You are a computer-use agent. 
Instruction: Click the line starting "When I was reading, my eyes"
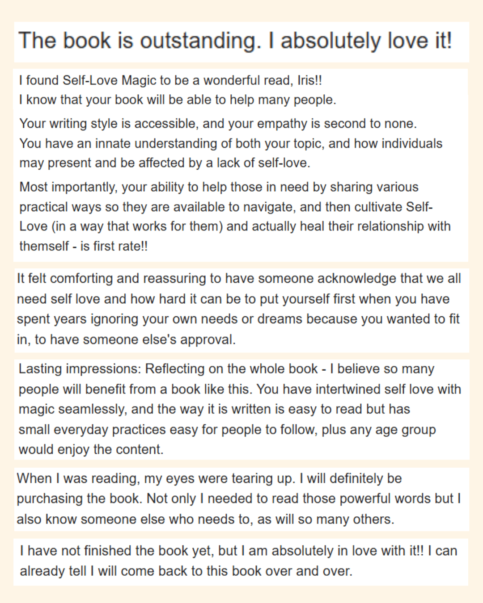209,478
